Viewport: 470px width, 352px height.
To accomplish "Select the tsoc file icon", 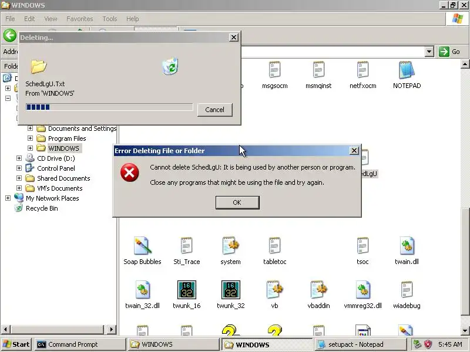I will (362, 246).
